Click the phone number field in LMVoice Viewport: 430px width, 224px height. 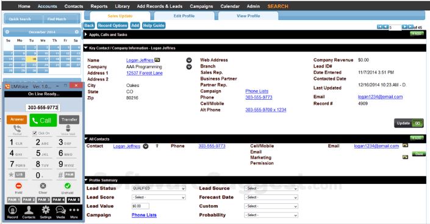point(43,108)
